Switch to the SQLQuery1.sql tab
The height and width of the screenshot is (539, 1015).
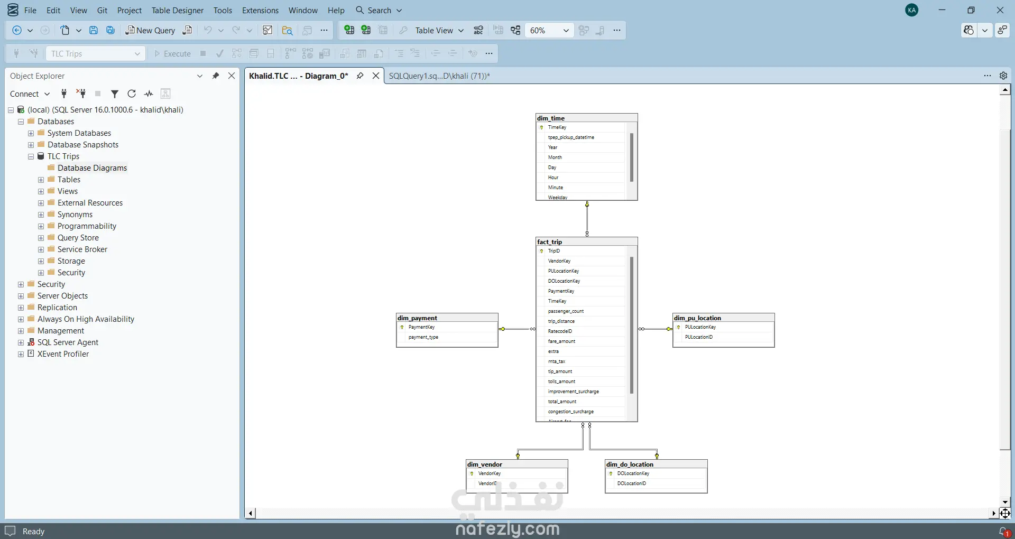(439, 76)
